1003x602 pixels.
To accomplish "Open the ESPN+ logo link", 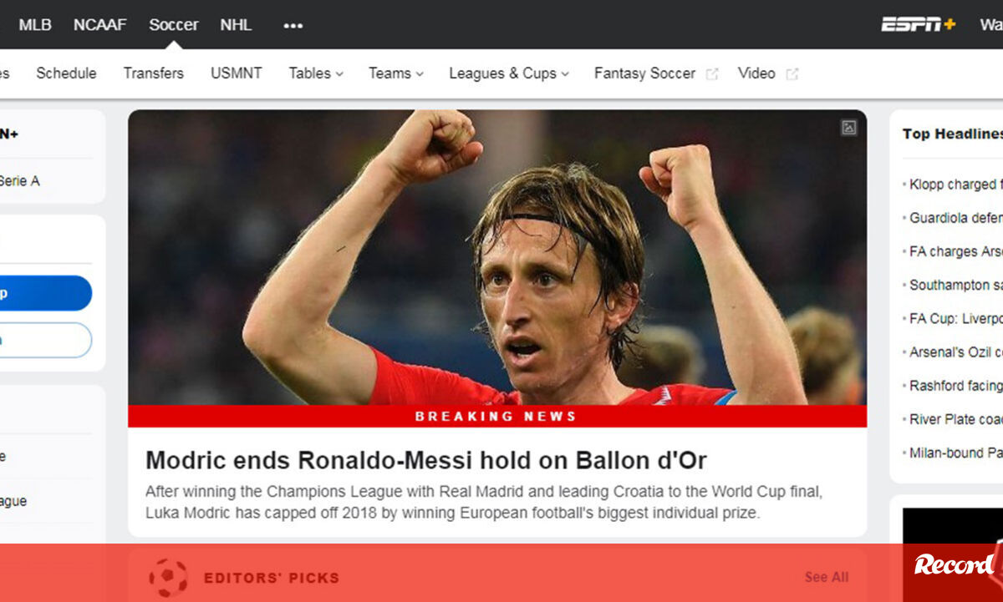I will point(918,24).
